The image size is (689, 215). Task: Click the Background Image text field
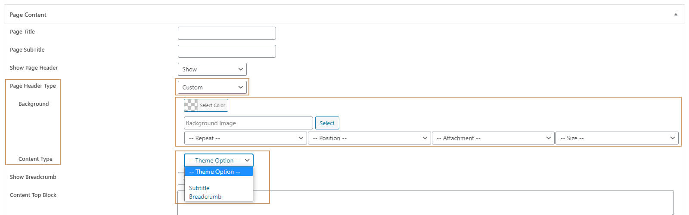[x=248, y=123]
